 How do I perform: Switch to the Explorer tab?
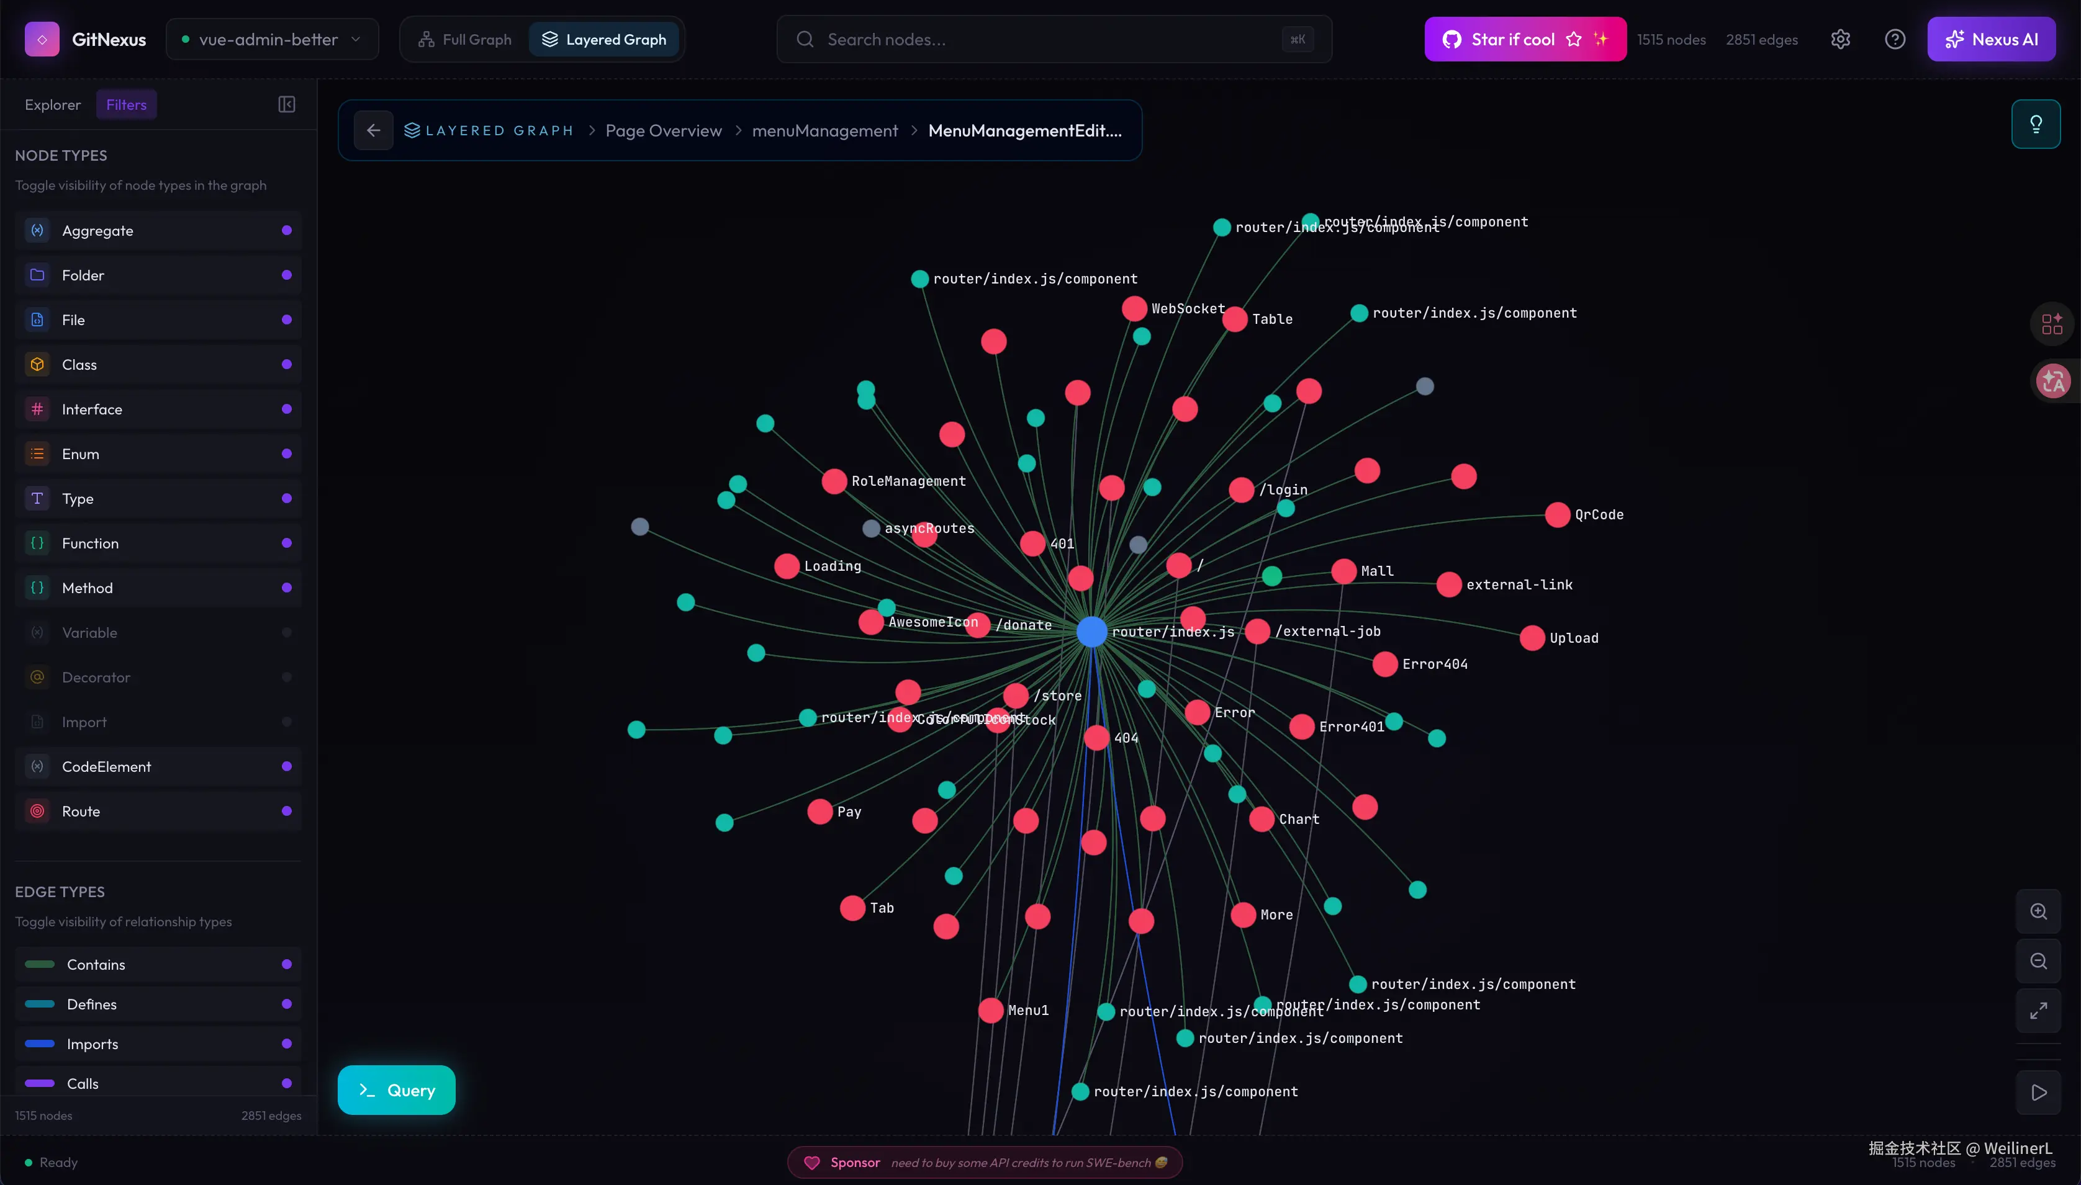click(53, 104)
